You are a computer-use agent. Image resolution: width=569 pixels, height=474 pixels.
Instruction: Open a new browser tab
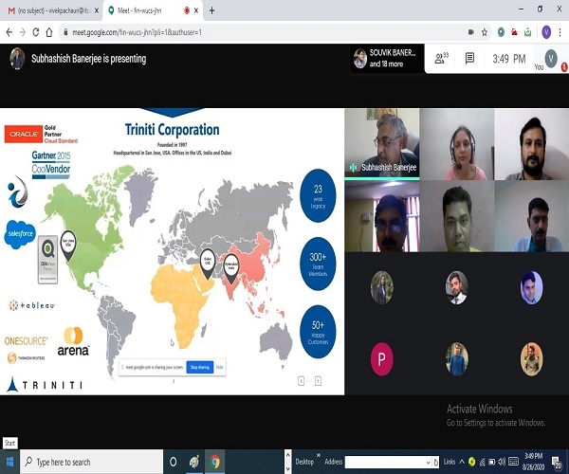click(x=211, y=10)
